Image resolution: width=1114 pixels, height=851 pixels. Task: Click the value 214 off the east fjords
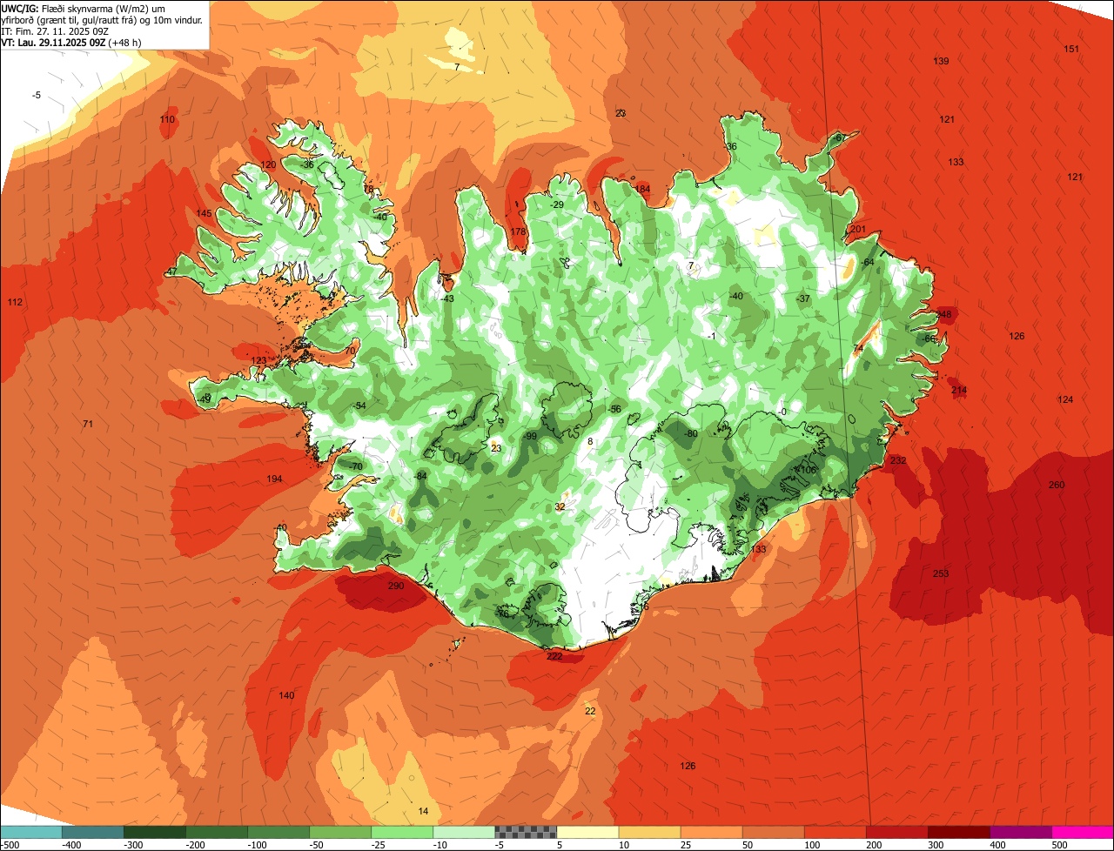tap(959, 390)
